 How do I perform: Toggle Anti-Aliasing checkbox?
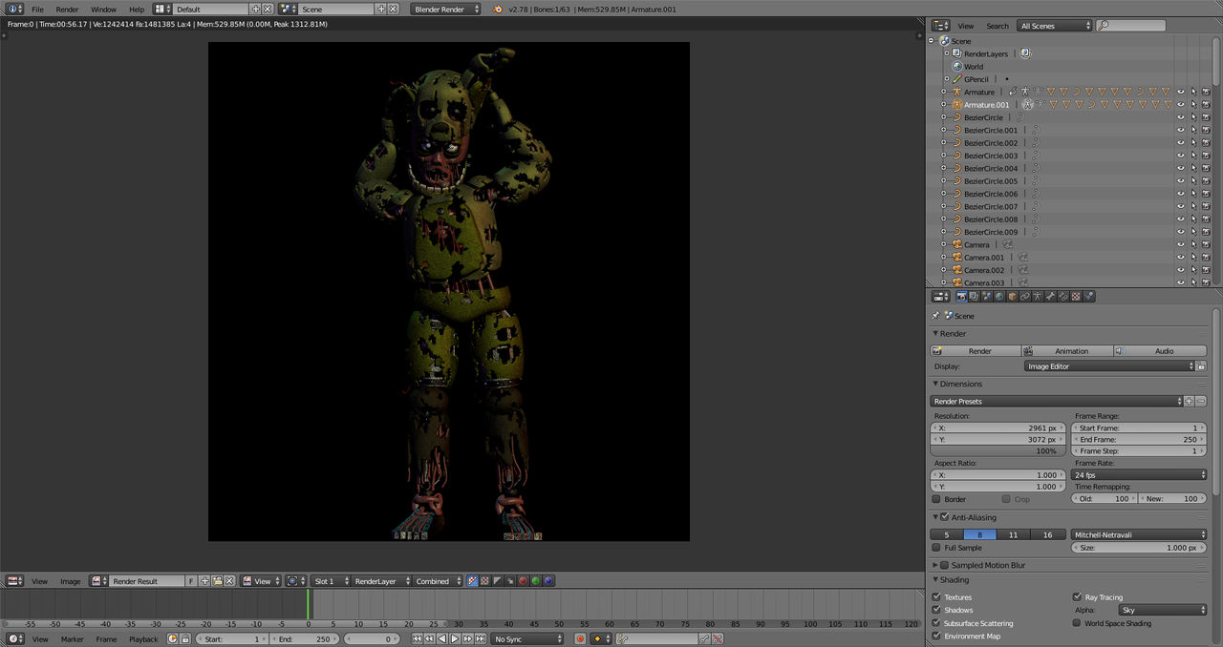(x=945, y=517)
